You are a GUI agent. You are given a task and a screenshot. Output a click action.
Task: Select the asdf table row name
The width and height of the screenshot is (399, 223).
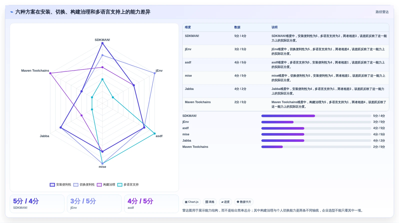188,62
